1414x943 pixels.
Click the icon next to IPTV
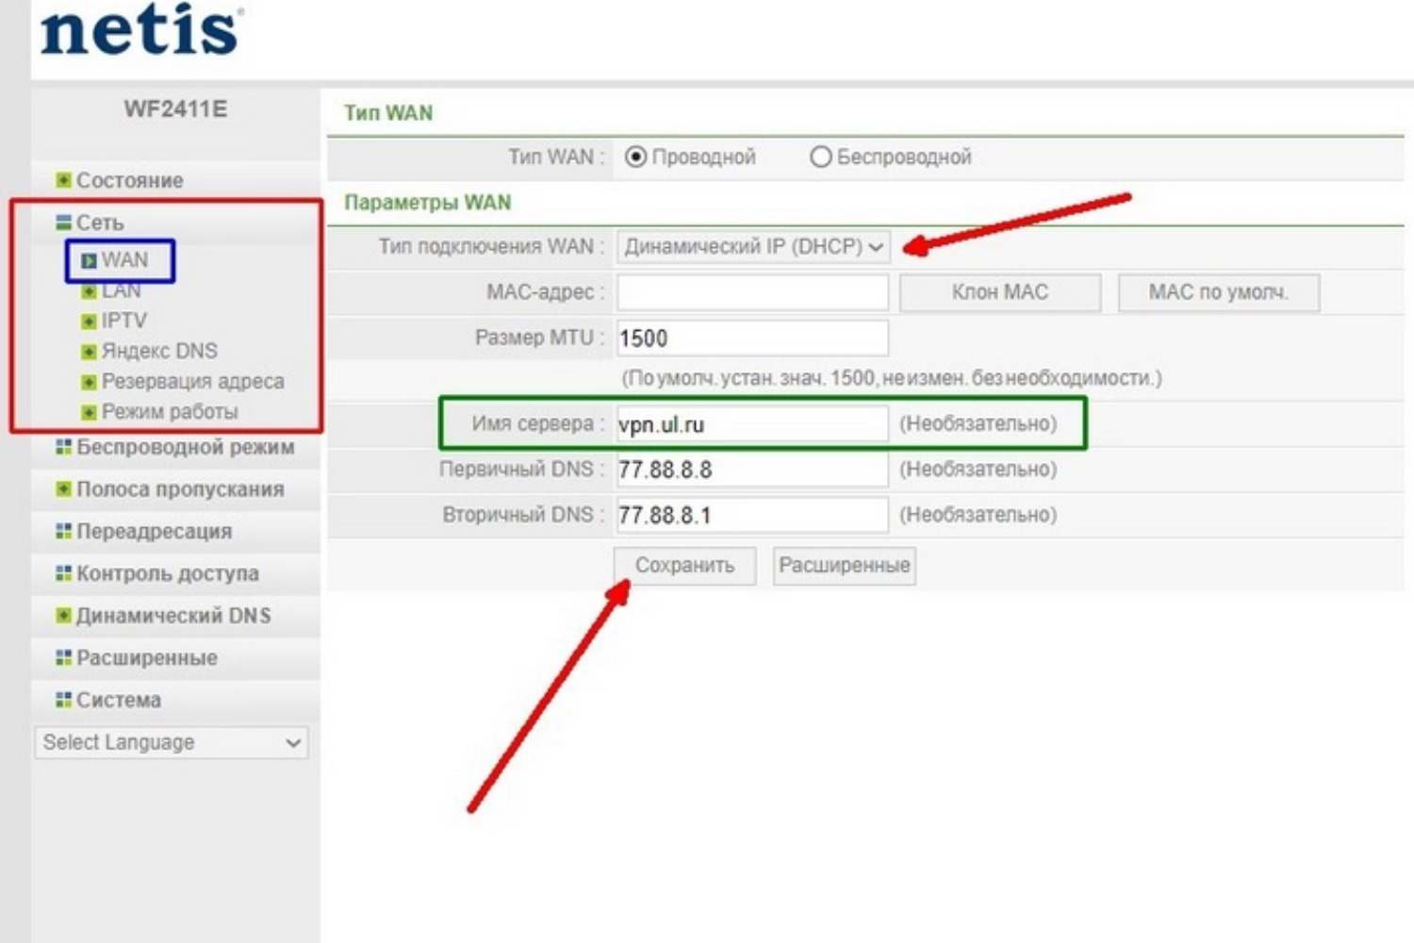click(x=89, y=322)
